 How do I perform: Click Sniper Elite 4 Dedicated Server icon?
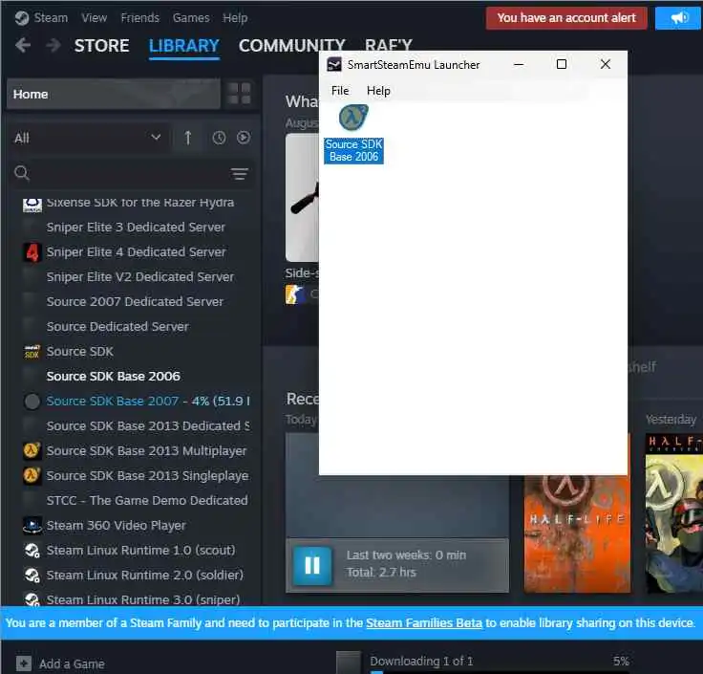(32, 252)
